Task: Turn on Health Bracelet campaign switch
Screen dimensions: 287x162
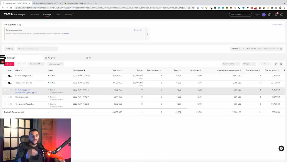Action: pyautogui.click(x=10, y=97)
